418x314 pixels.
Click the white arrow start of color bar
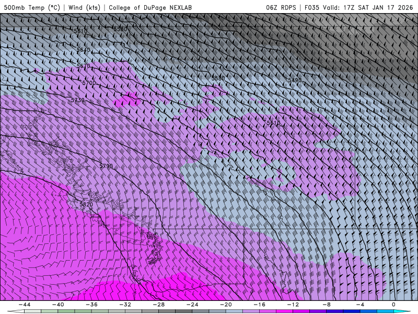16,311
